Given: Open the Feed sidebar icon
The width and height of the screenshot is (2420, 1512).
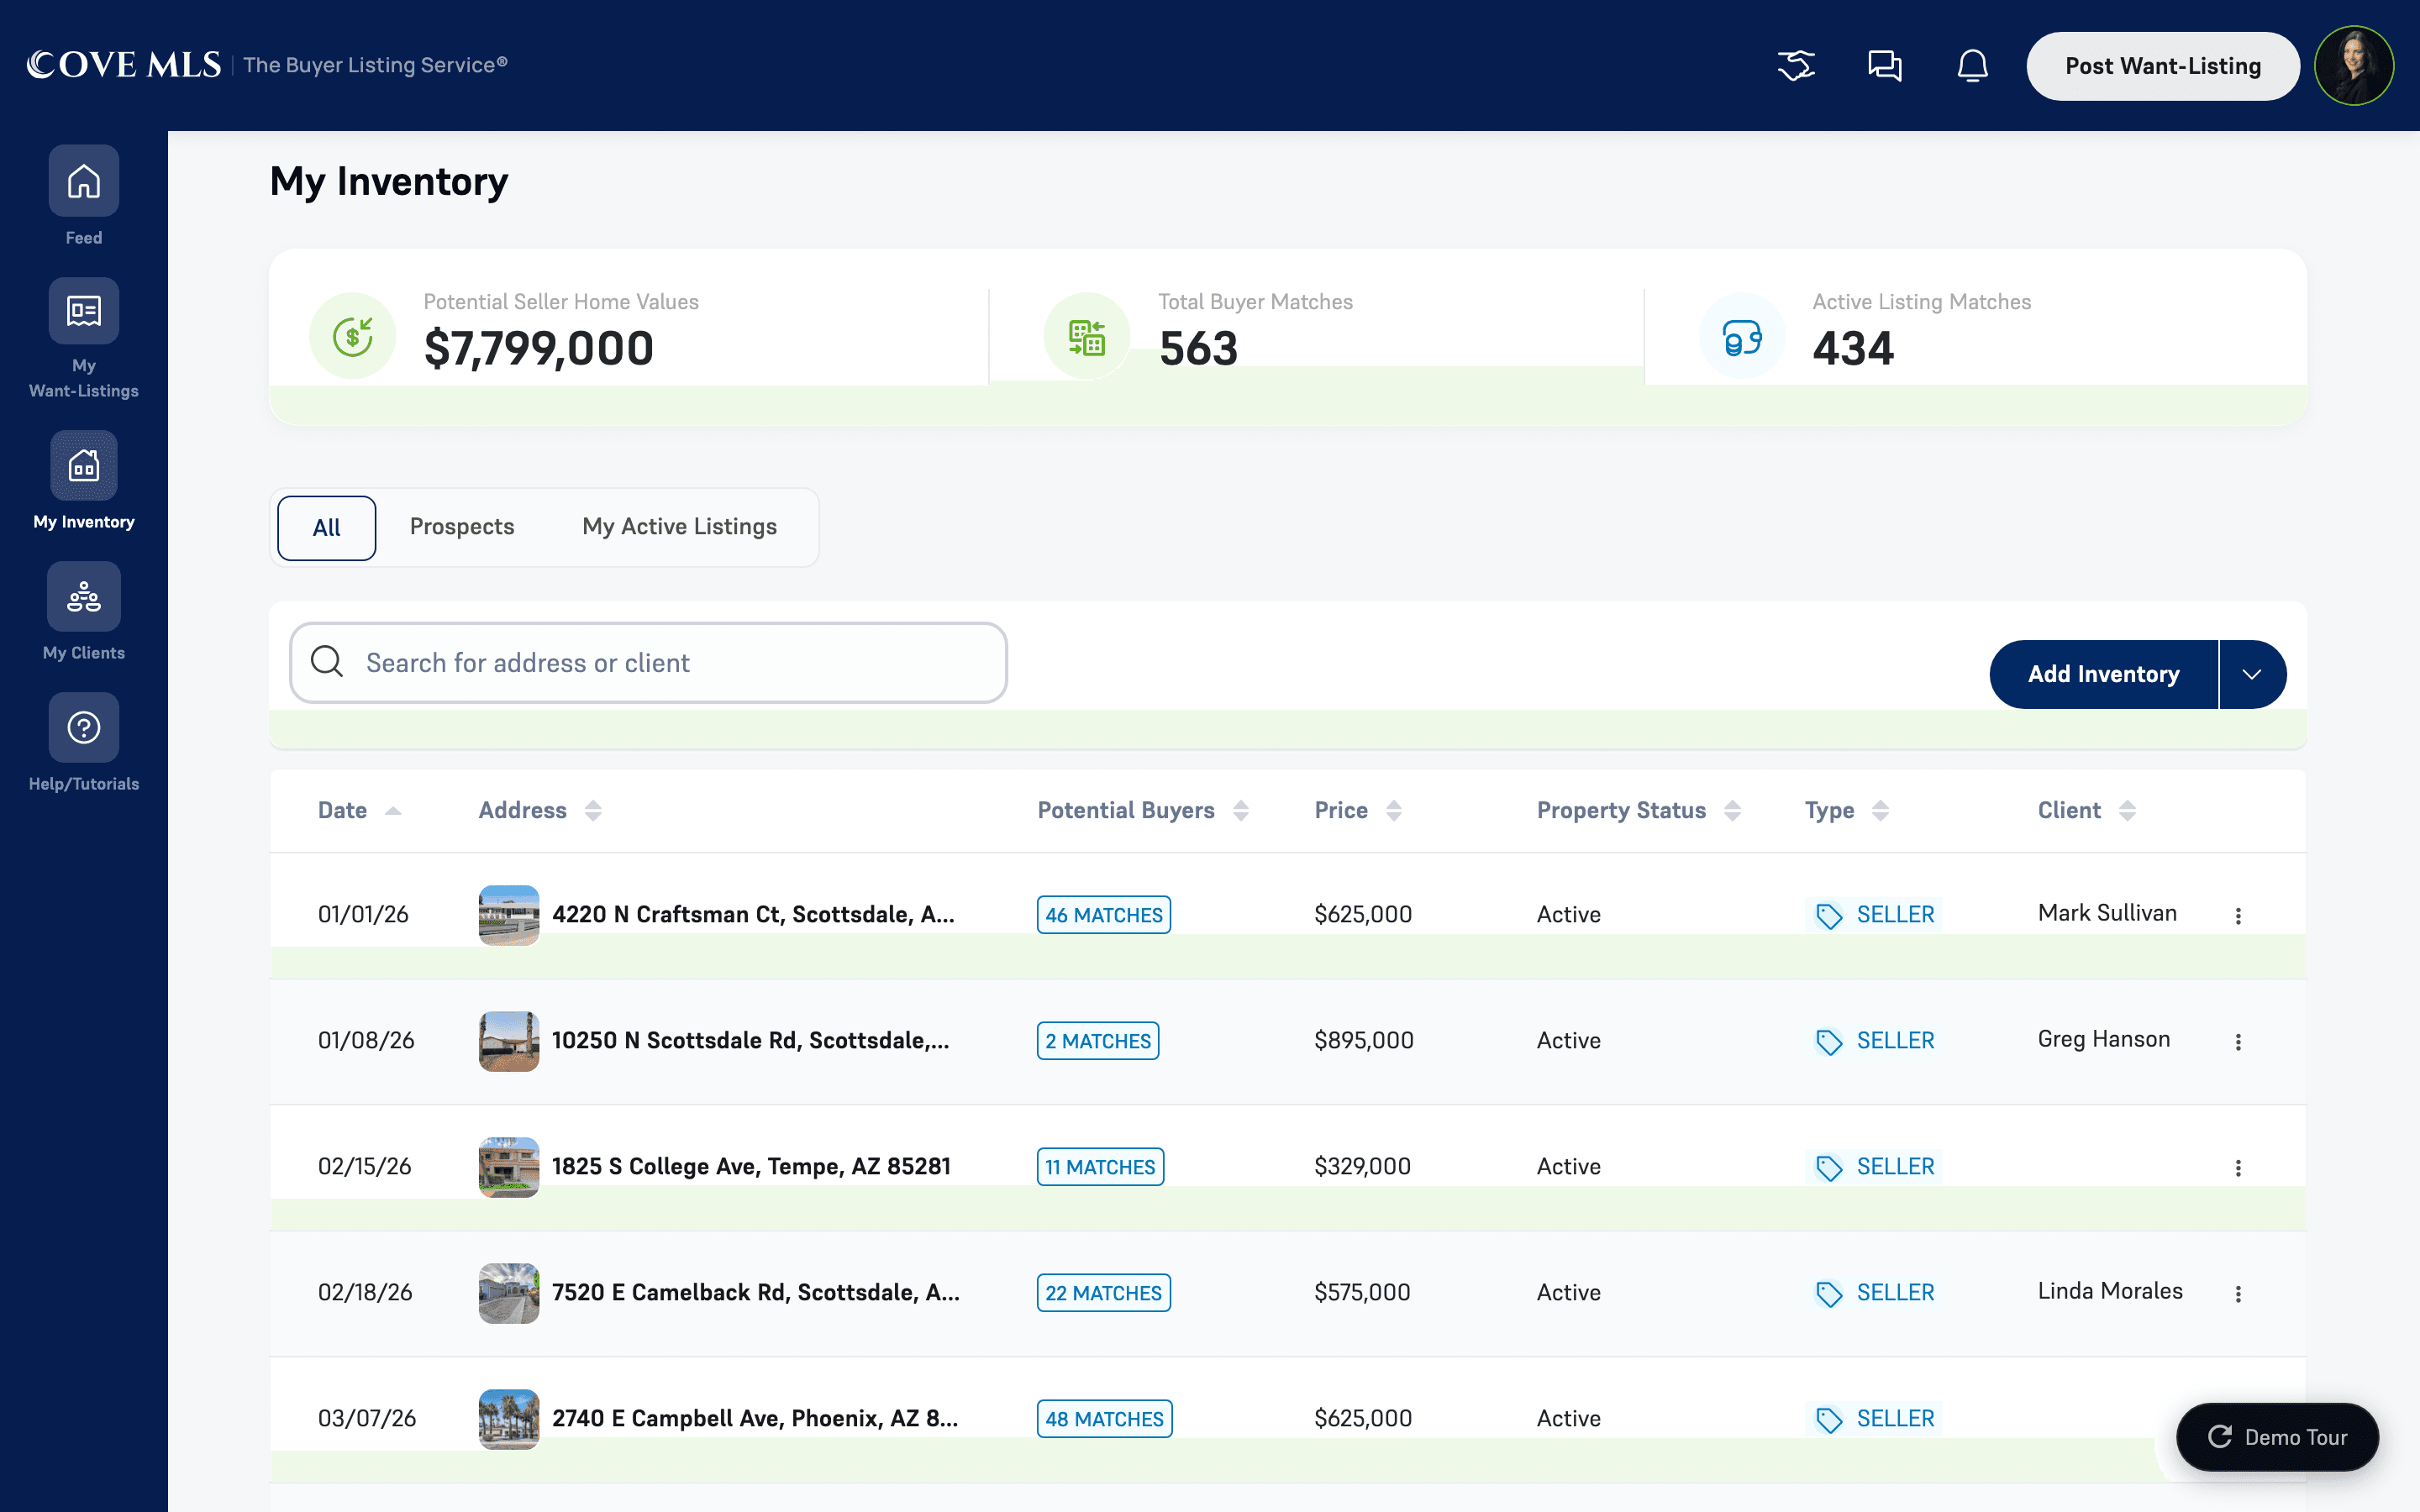Looking at the screenshot, I should pos(84,181).
